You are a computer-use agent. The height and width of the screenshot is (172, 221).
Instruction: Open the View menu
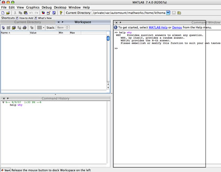20,7
